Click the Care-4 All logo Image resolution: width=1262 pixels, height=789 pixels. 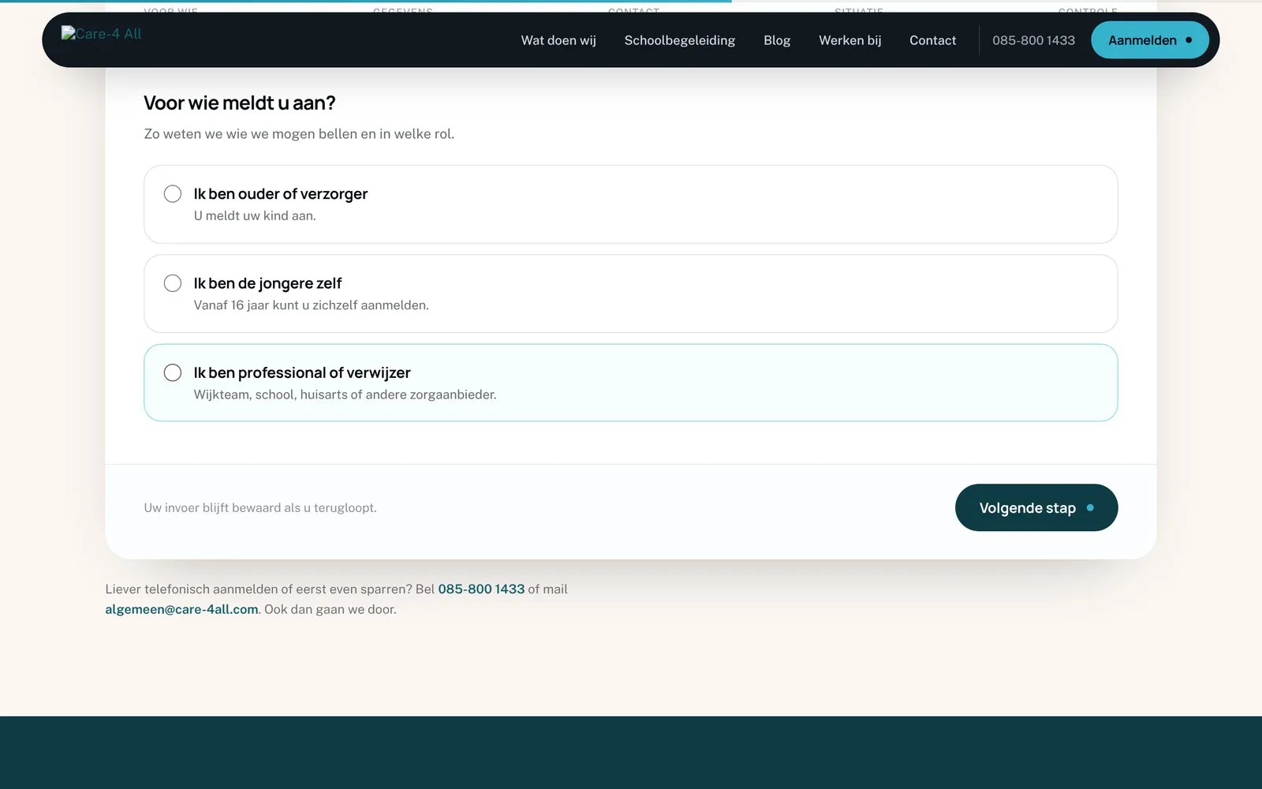[x=102, y=34]
